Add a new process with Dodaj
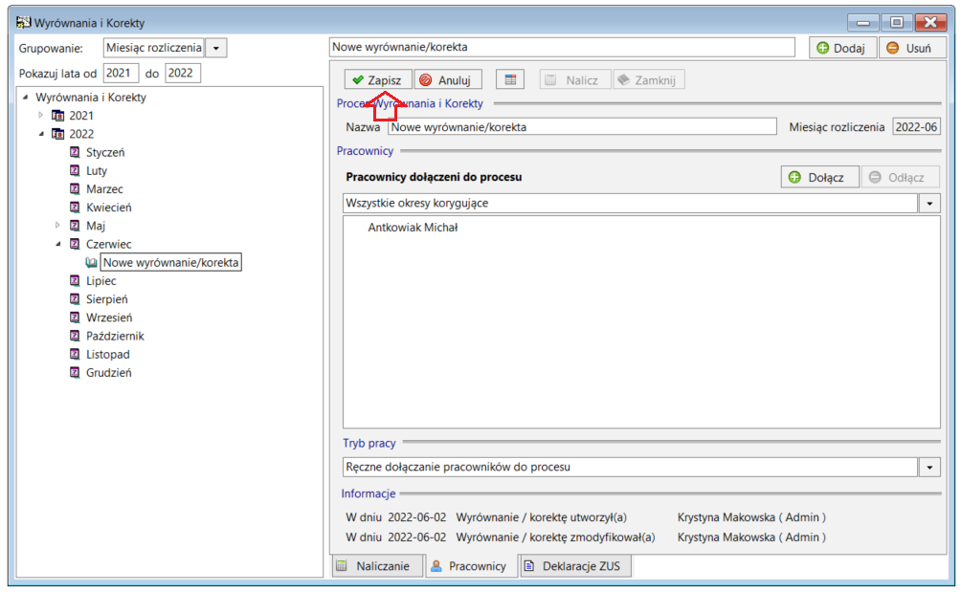Viewport: 961px width, 592px height. 842,48
